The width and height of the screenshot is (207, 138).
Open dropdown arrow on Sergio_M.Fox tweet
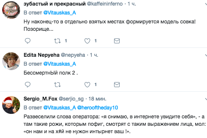click(x=206, y=99)
